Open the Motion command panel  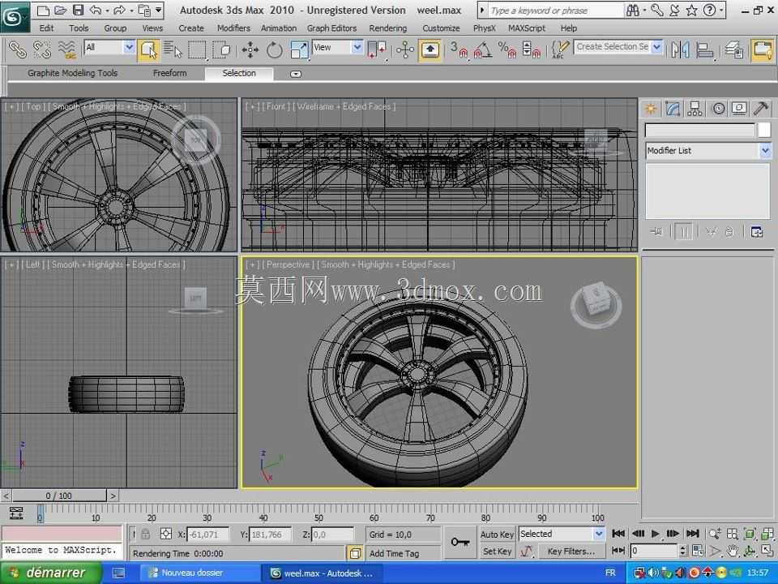(x=718, y=109)
